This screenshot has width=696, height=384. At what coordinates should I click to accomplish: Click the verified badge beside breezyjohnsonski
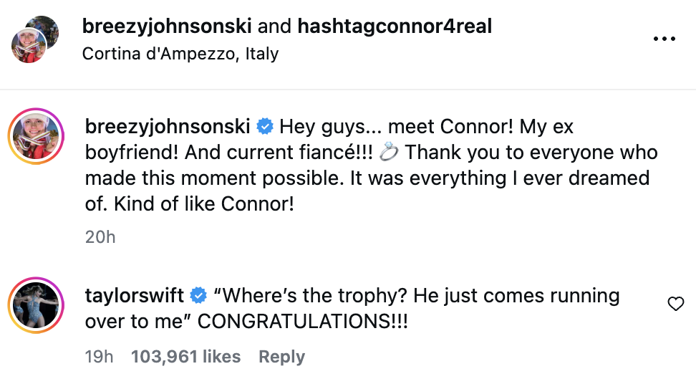[x=264, y=128]
